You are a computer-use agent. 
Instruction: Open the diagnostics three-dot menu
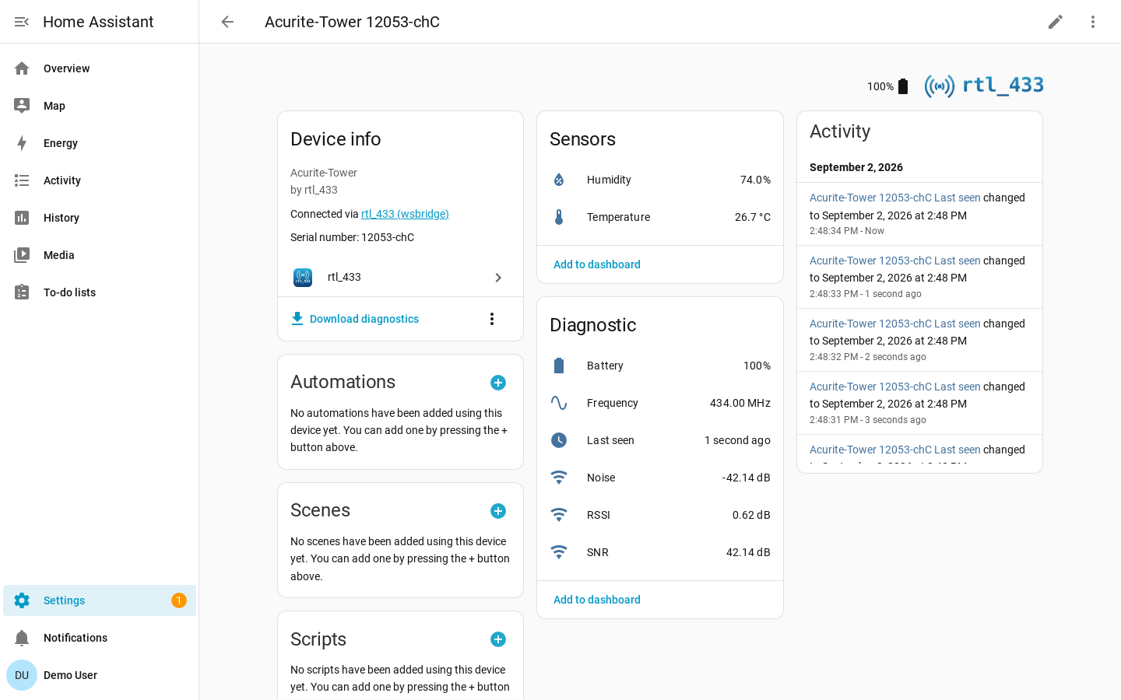(492, 319)
